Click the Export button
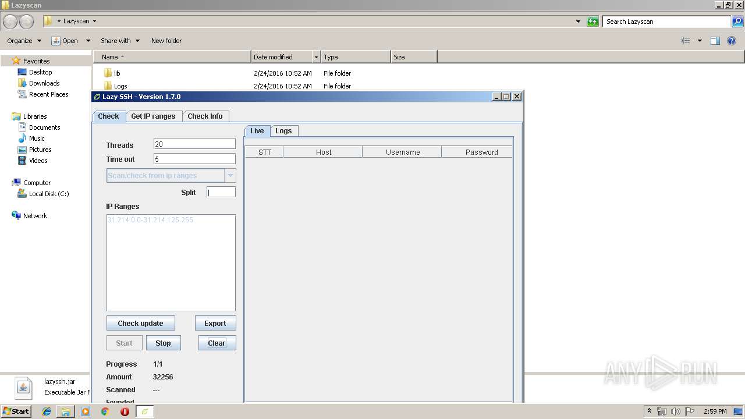This screenshot has width=745, height=419. (215, 324)
